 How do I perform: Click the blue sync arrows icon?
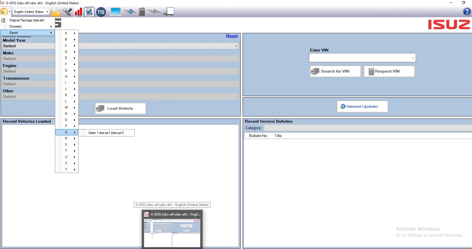click(130, 12)
